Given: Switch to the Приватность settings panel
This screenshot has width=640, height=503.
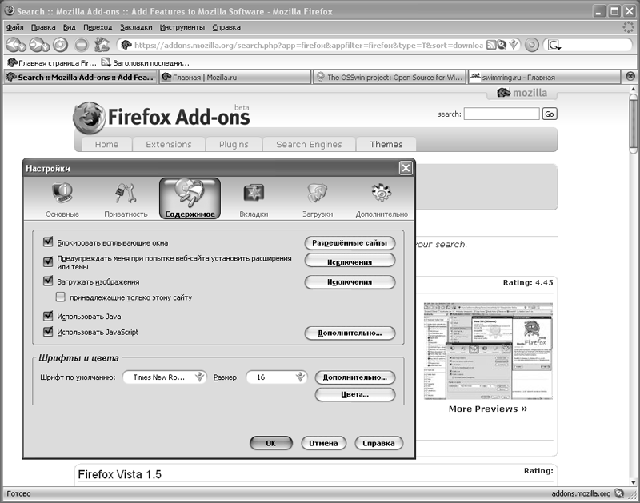Looking at the screenshot, I should (126, 198).
